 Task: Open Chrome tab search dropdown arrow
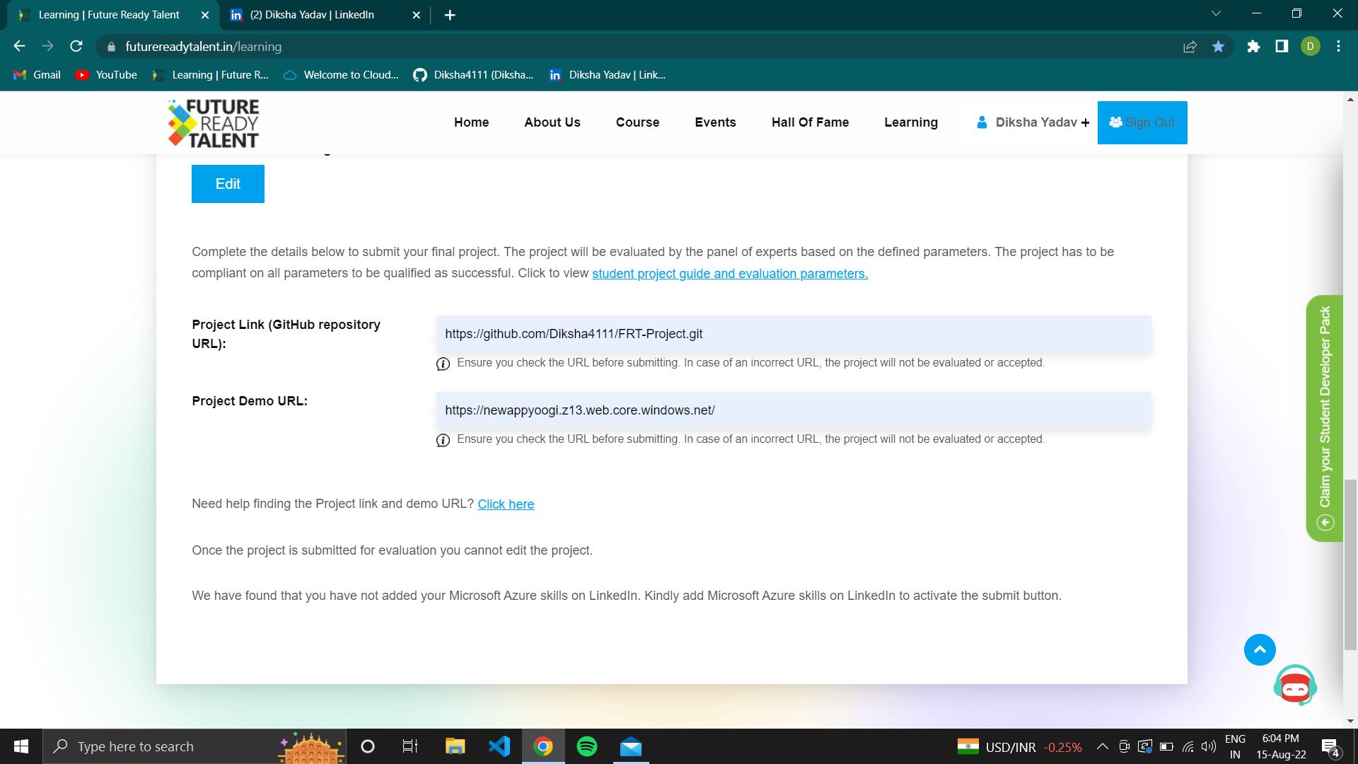(x=1216, y=13)
